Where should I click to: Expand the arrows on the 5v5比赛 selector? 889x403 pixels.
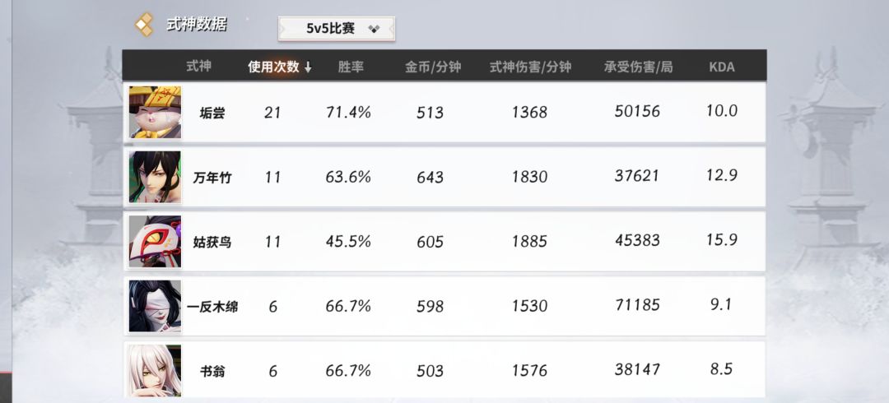click(374, 29)
